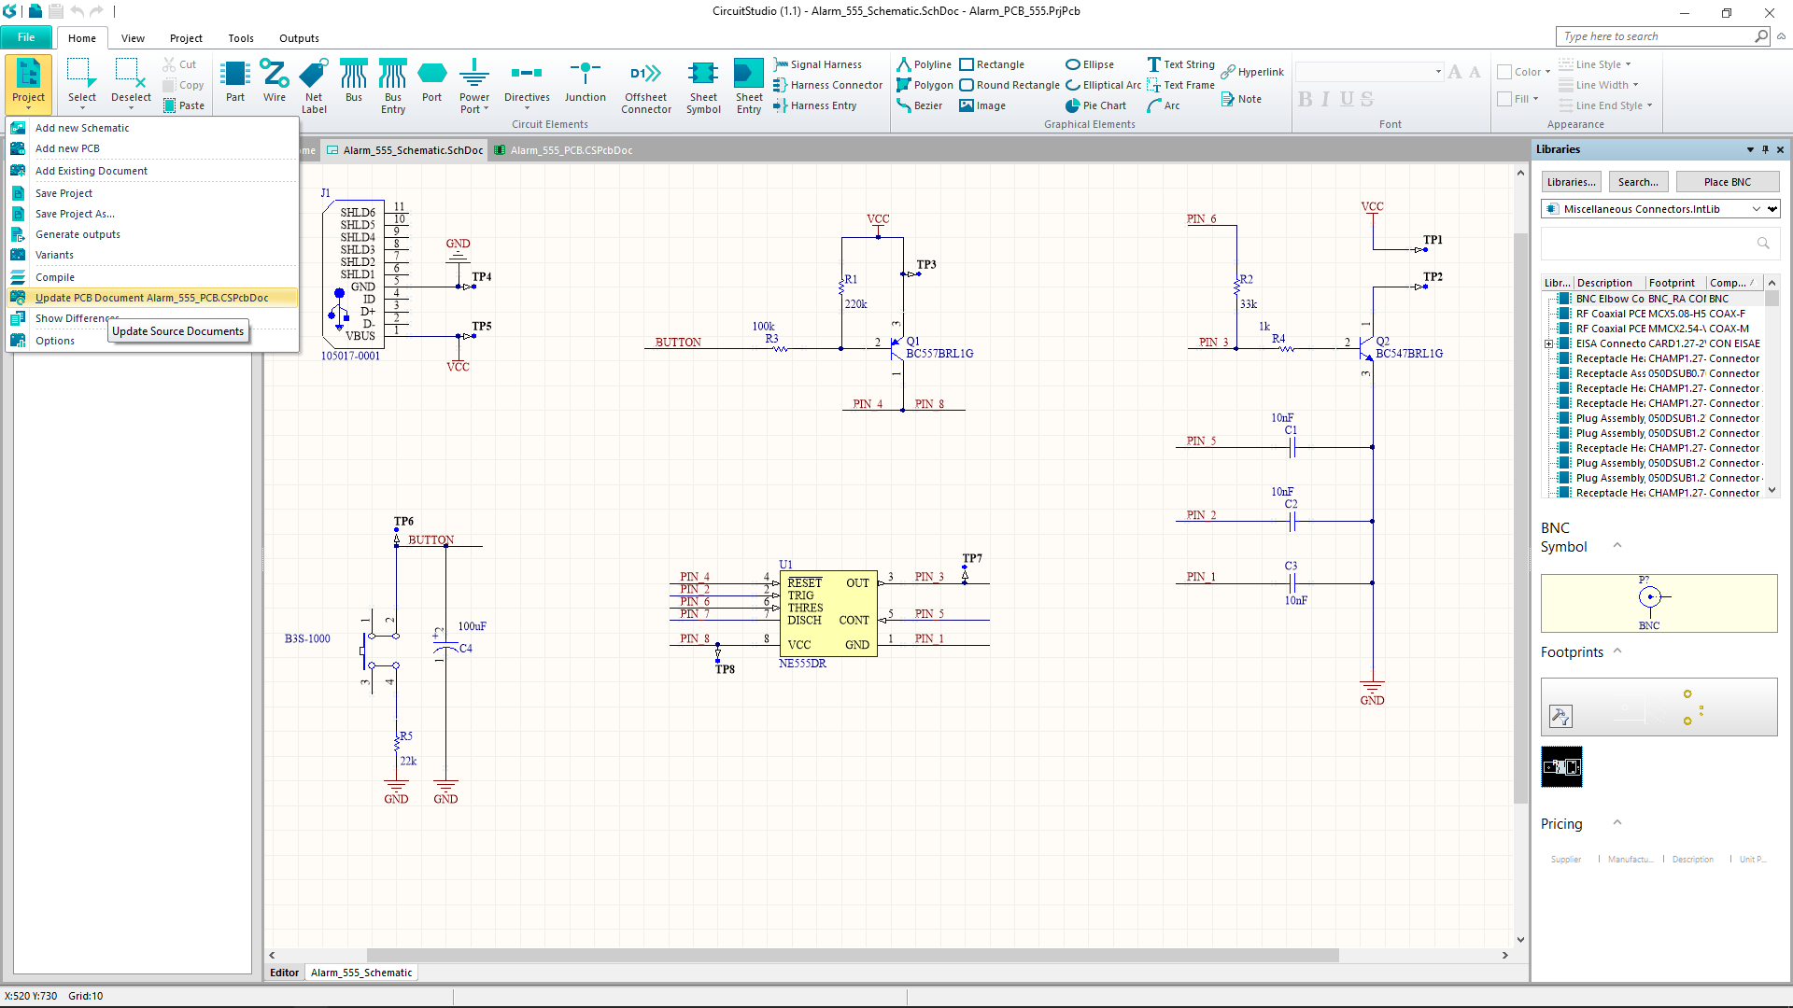Toggle bold text formatting
This screenshot has height=1008, width=1793.
pos(1305,98)
